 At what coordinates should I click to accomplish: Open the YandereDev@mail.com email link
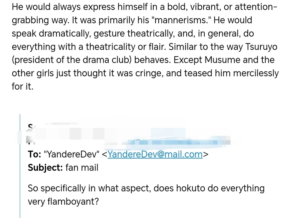[x=155, y=154]
